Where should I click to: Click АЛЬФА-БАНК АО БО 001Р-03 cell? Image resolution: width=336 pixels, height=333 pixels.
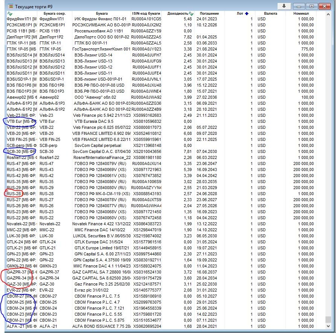pos(102,103)
